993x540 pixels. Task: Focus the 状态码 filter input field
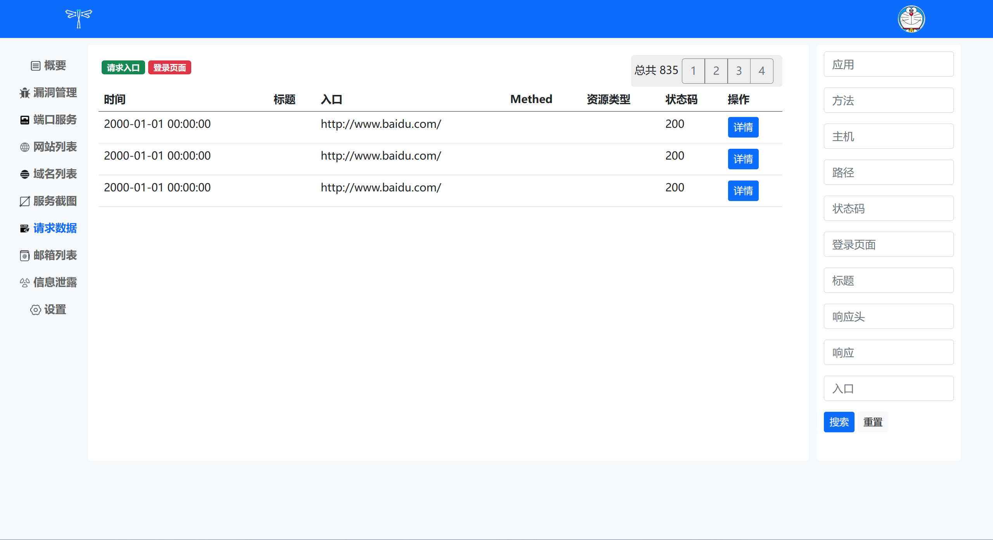coord(888,208)
